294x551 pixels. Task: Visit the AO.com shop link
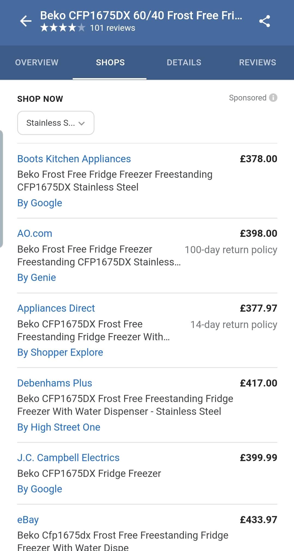[35, 233]
